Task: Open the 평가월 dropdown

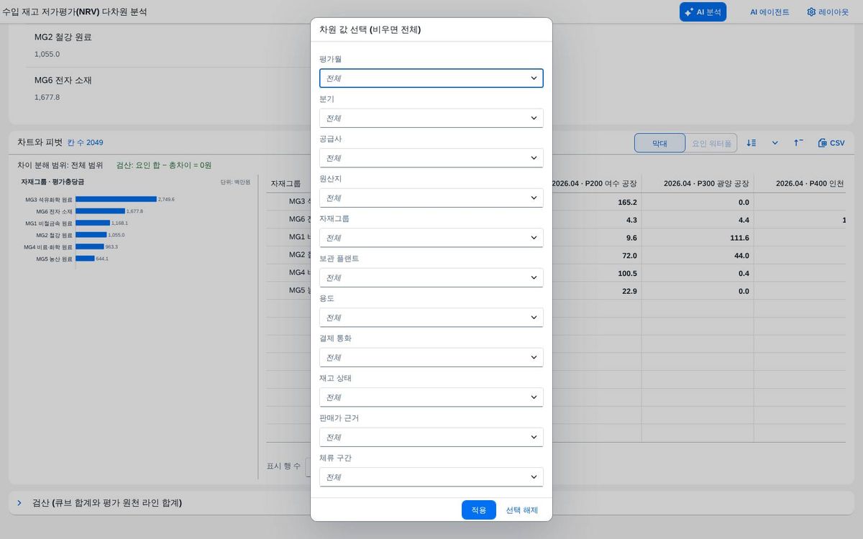Action: (x=431, y=78)
